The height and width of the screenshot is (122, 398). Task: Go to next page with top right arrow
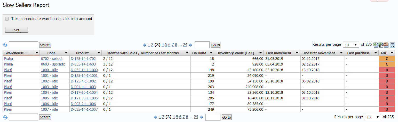tap(190, 45)
